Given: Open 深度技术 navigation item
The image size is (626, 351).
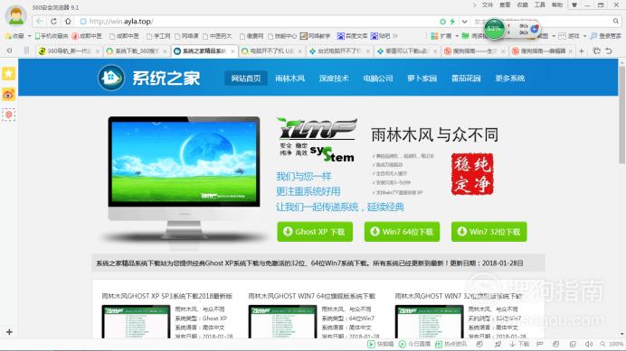Looking at the screenshot, I should [334, 79].
